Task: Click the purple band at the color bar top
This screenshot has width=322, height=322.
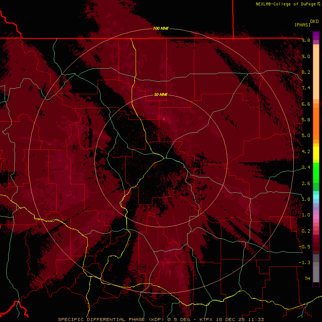Action: coord(316,36)
